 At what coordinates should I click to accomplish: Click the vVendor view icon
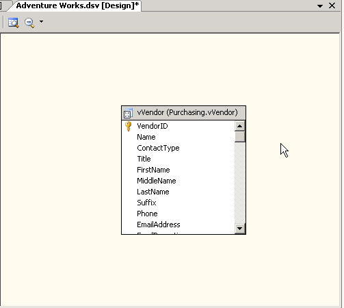click(x=128, y=113)
